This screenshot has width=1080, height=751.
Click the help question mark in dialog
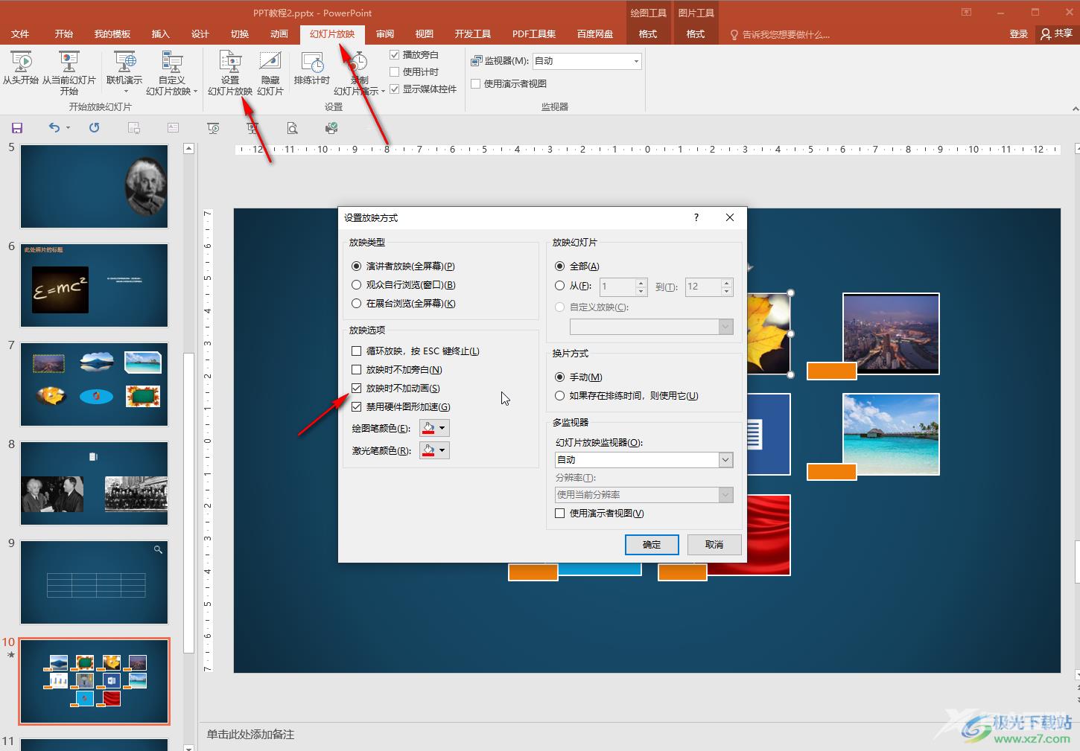pos(696,217)
